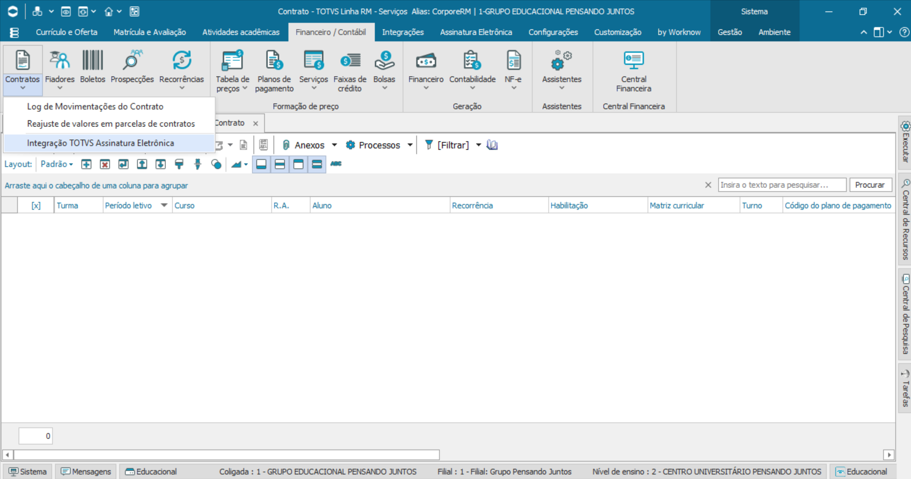Click the delete layout red X icon
Image resolution: width=911 pixels, height=479 pixels.
tap(105, 164)
